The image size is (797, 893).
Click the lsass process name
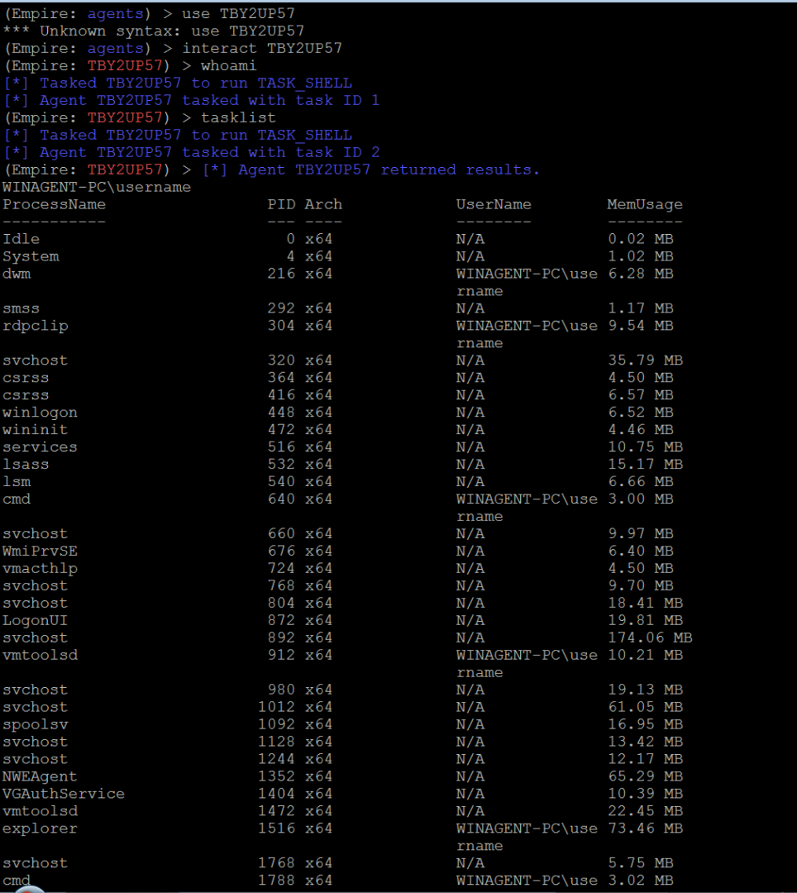pos(26,464)
